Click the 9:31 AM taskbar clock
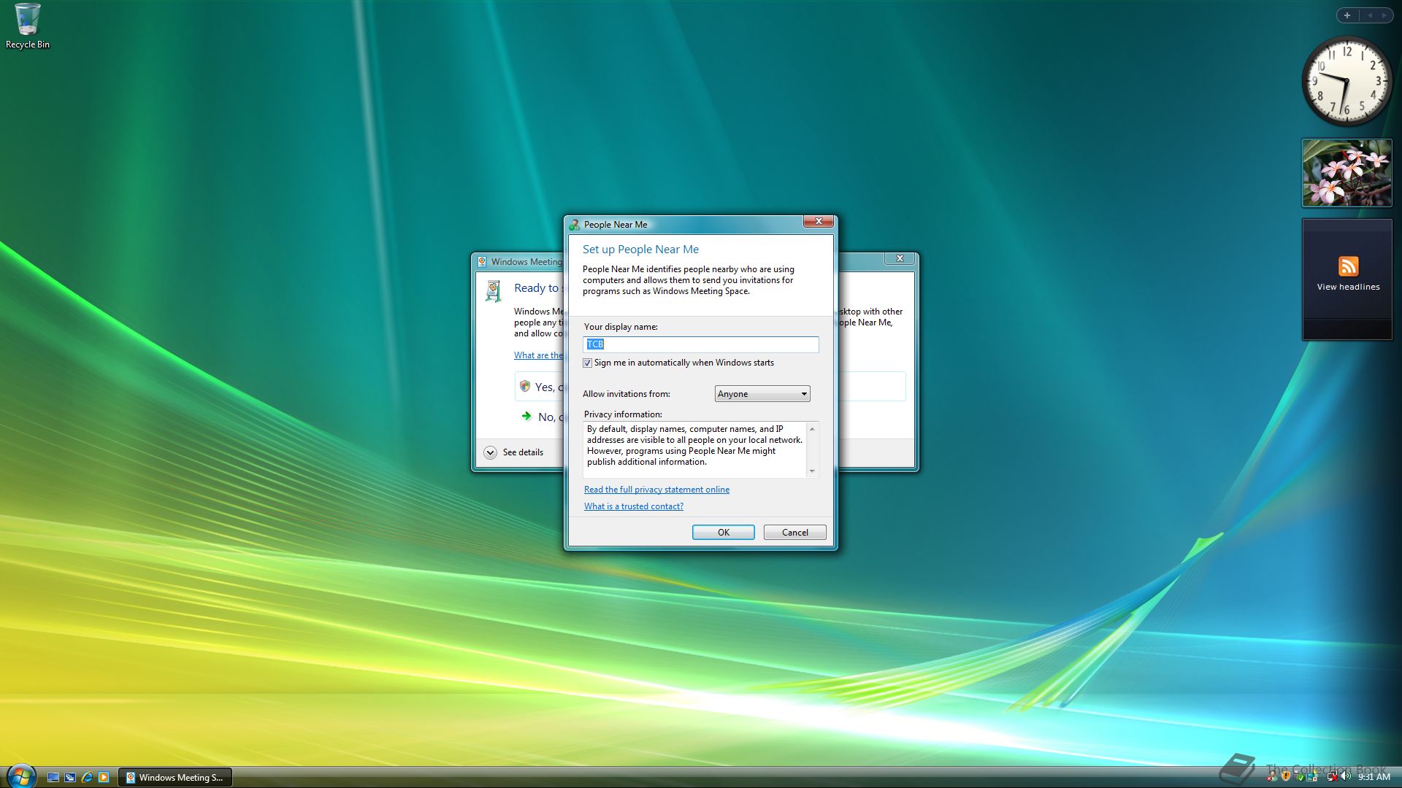The image size is (1402, 788). (x=1374, y=777)
